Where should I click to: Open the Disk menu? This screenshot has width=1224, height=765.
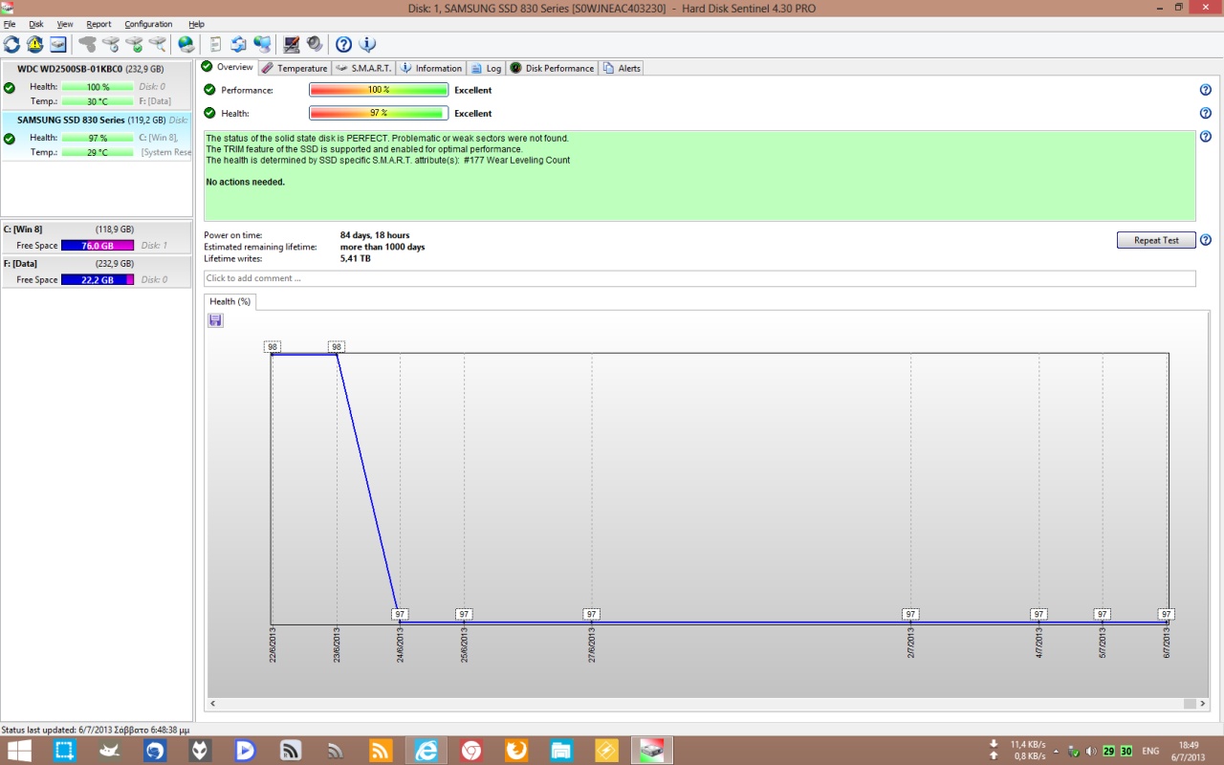click(x=36, y=24)
